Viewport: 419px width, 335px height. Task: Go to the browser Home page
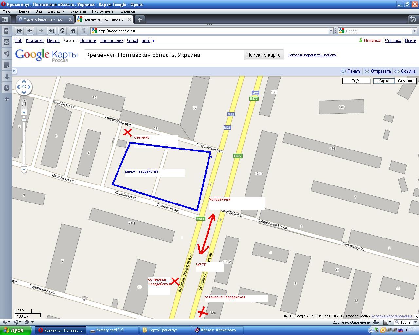point(73,31)
